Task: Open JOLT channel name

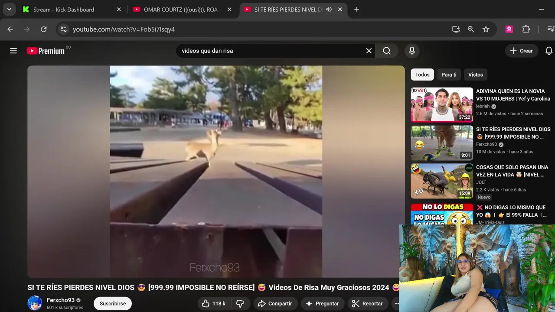Action: 481,182
